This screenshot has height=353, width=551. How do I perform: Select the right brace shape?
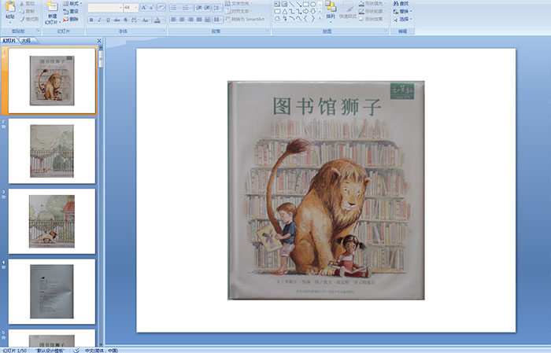pos(312,19)
